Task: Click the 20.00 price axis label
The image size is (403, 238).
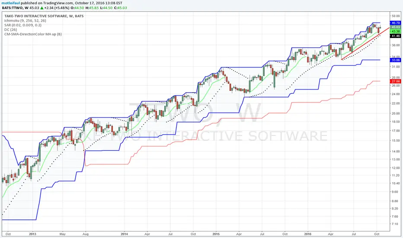Action: pyautogui.click(x=396, y=113)
